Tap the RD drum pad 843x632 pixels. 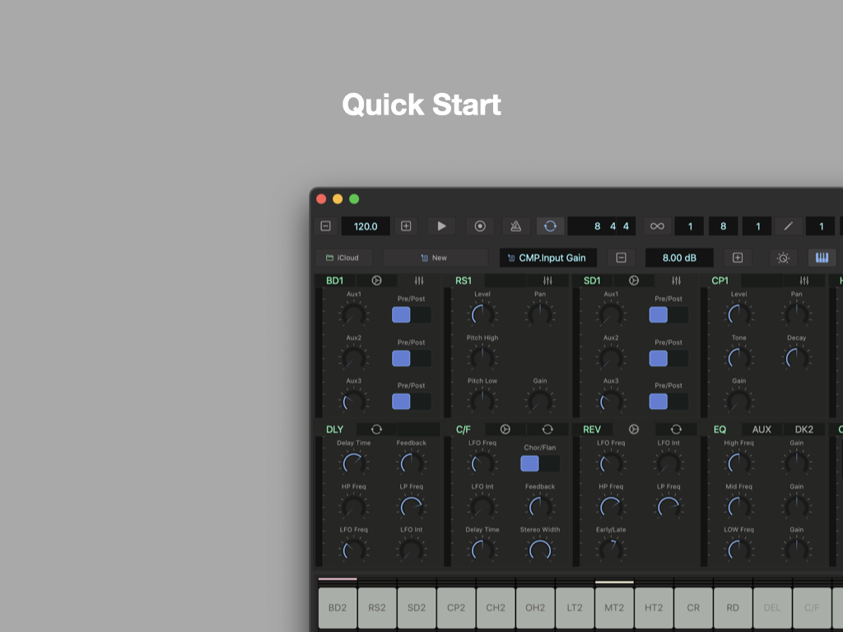(x=733, y=608)
